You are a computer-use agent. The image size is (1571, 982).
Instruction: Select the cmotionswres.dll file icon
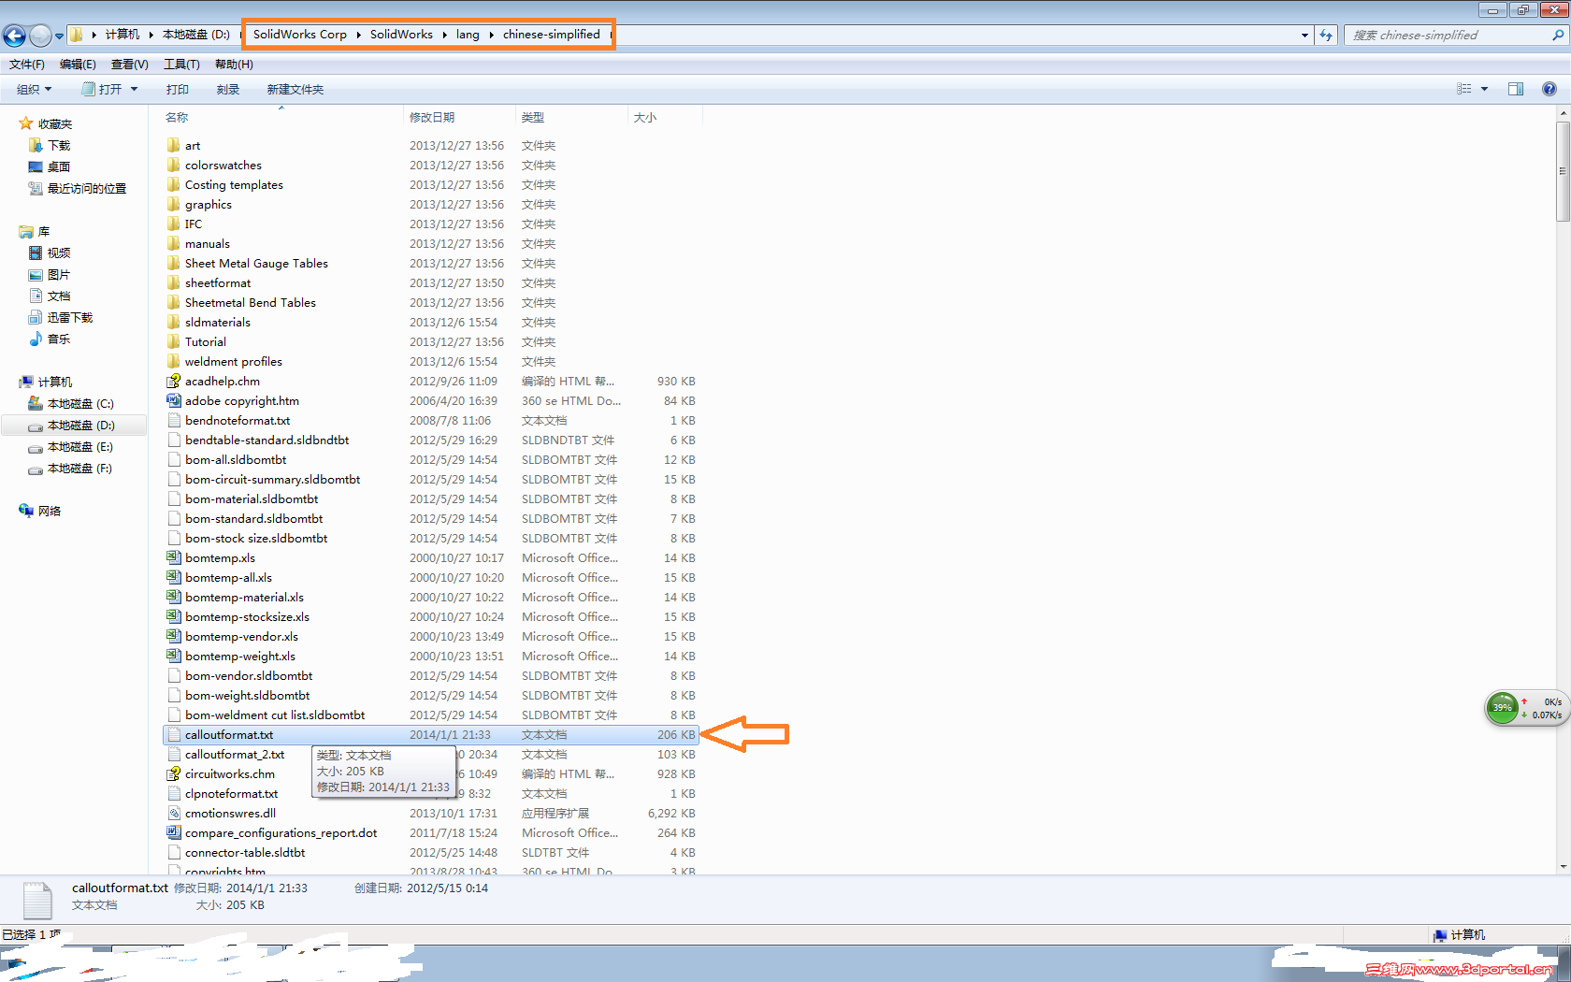click(x=174, y=813)
